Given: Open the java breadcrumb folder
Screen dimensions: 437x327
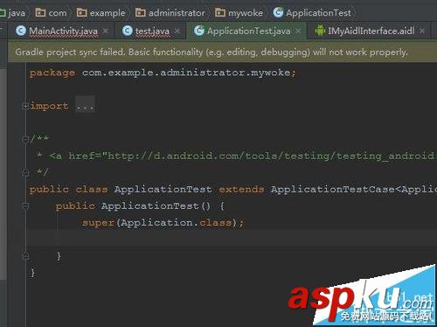Looking at the screenshot, I should 13,13.
